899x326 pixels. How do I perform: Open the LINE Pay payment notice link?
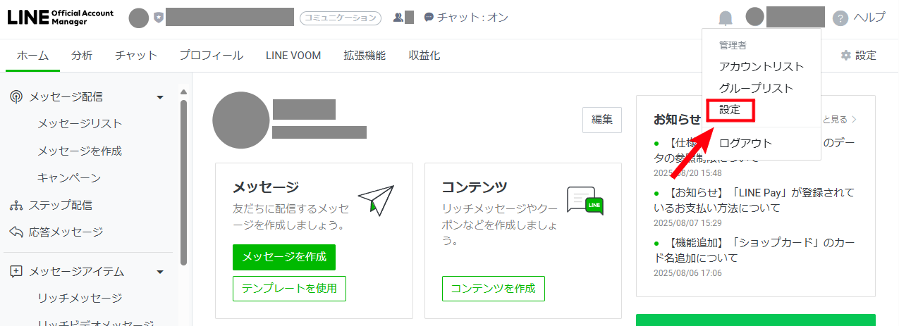pyautogui.click(x=754, y=200)
